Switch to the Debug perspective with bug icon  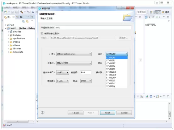pos(166,12)
